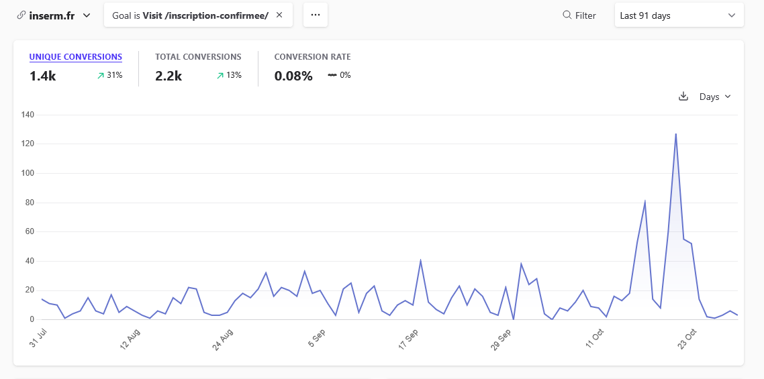Image resolution: width=764 pixels, height=379 pixels.
Task: Edit the Goal is Visit /inscription-confirmee/ filter
Action: (x=190, y=15)
